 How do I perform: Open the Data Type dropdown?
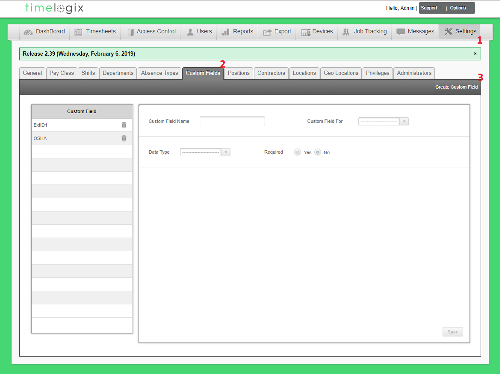tap(205, 152)
